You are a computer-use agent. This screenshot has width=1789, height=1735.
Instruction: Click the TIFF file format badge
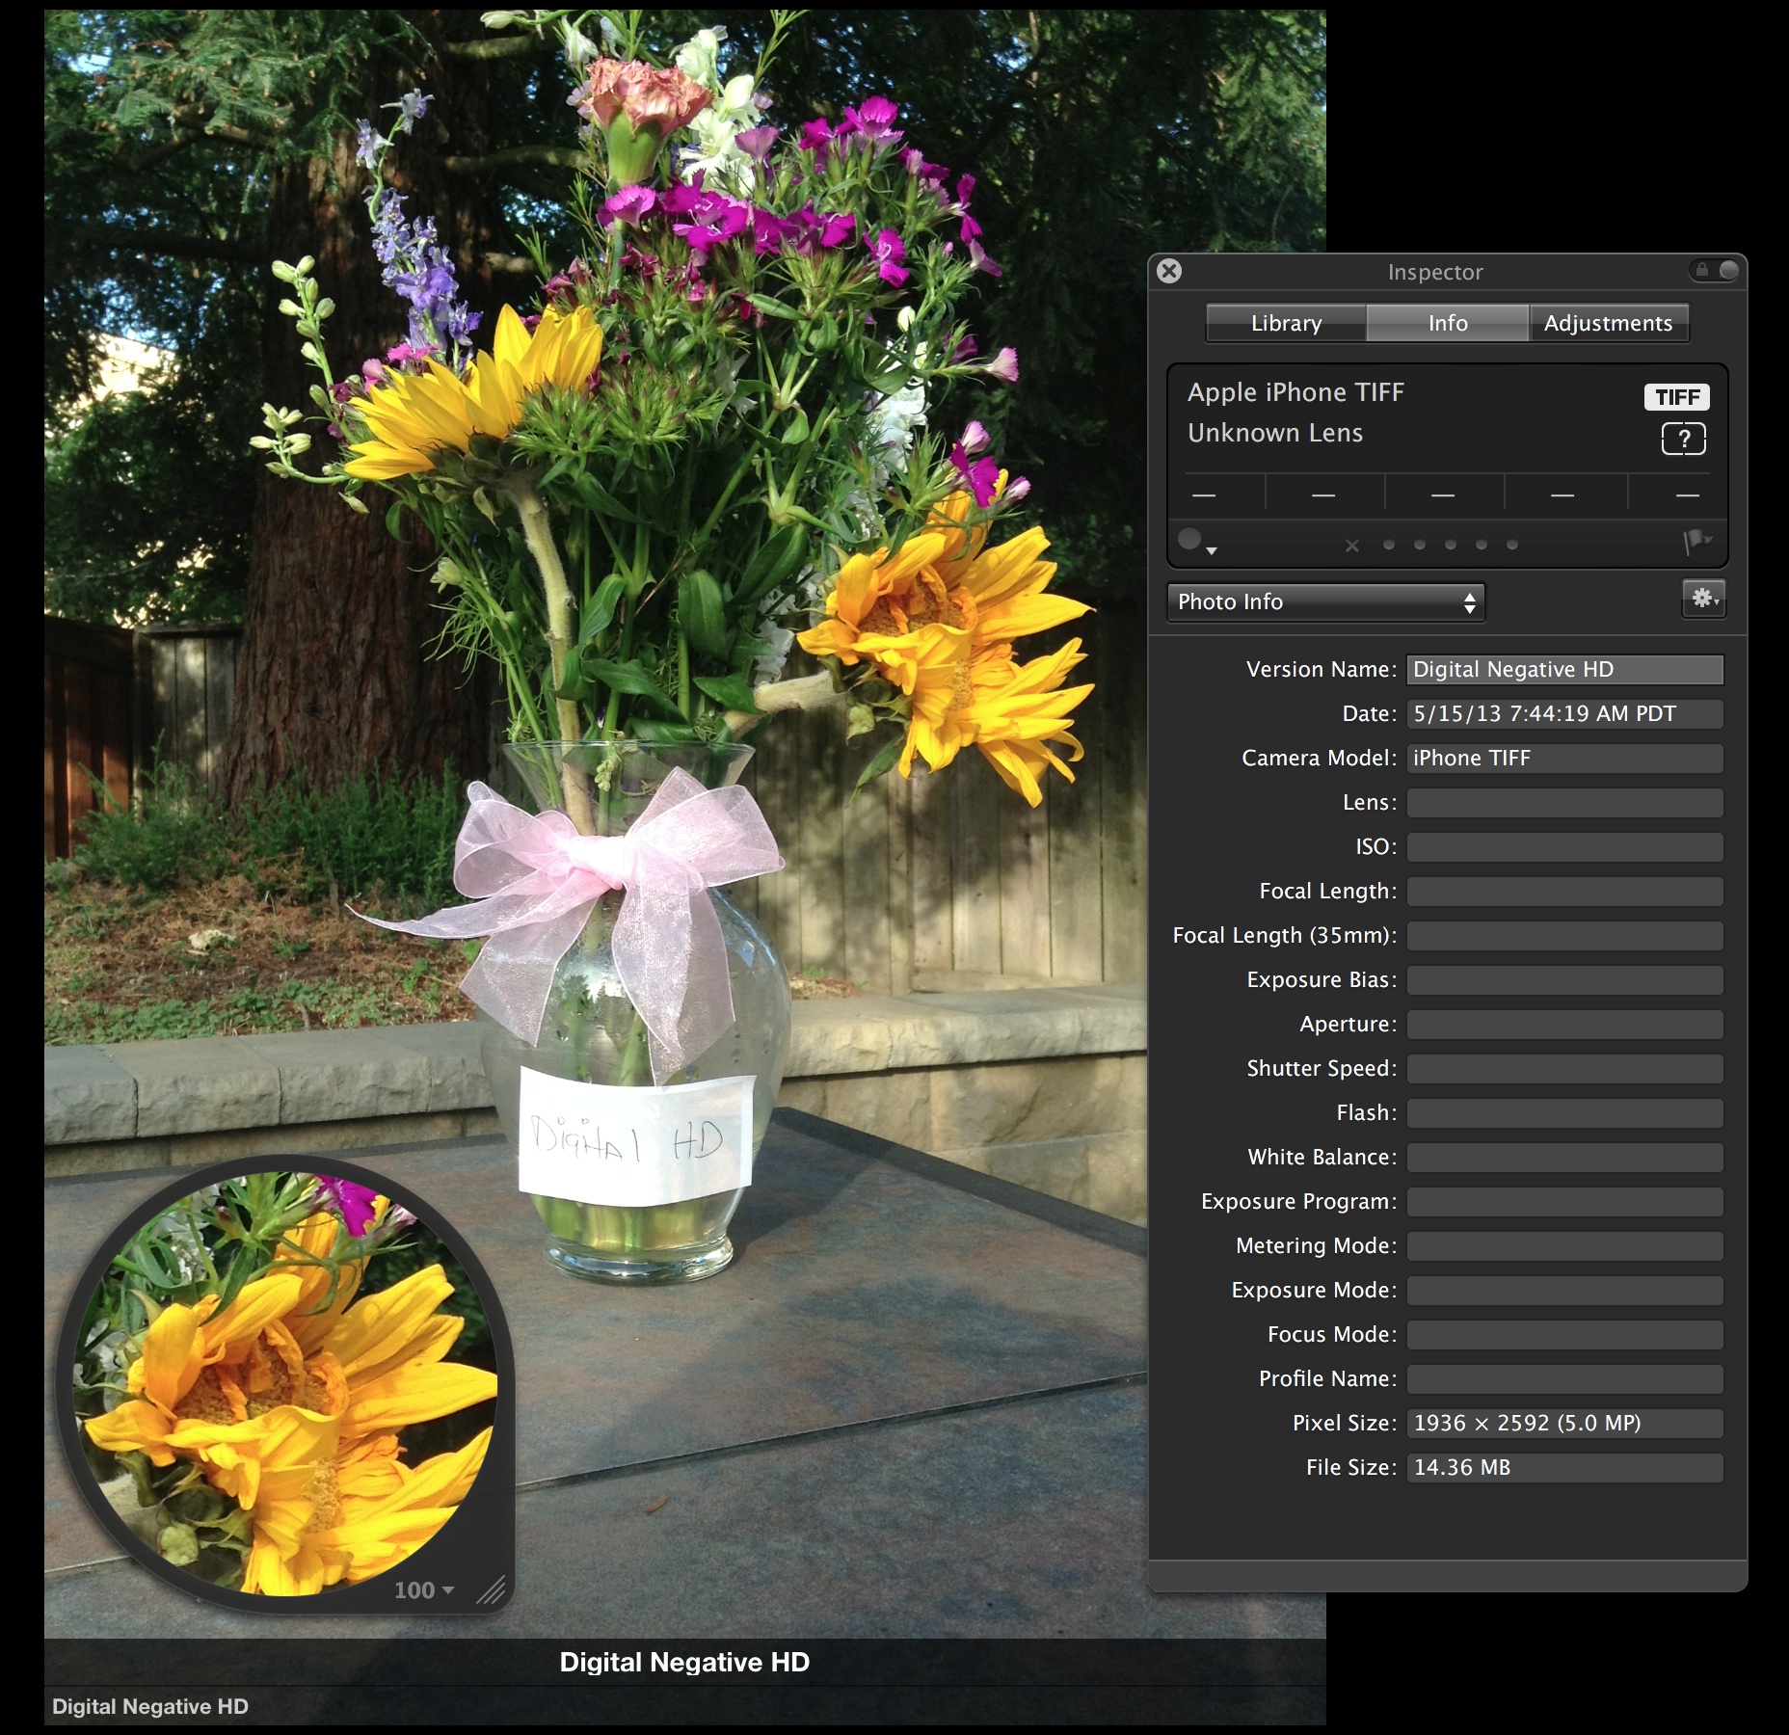click(1676, 397)
